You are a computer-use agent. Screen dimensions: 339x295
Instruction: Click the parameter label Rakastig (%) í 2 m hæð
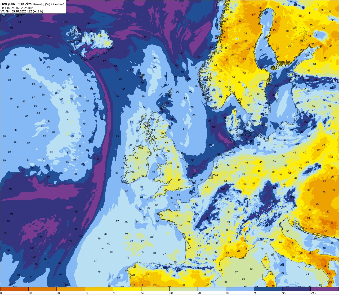pyautogui.click(x=49, y=4)
